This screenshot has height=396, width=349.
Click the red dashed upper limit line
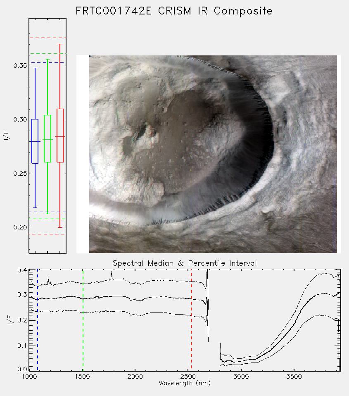point(47,38)
